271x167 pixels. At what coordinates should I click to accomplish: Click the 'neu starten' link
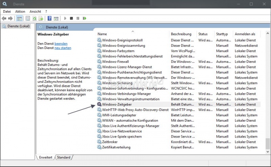pos(63,48)
